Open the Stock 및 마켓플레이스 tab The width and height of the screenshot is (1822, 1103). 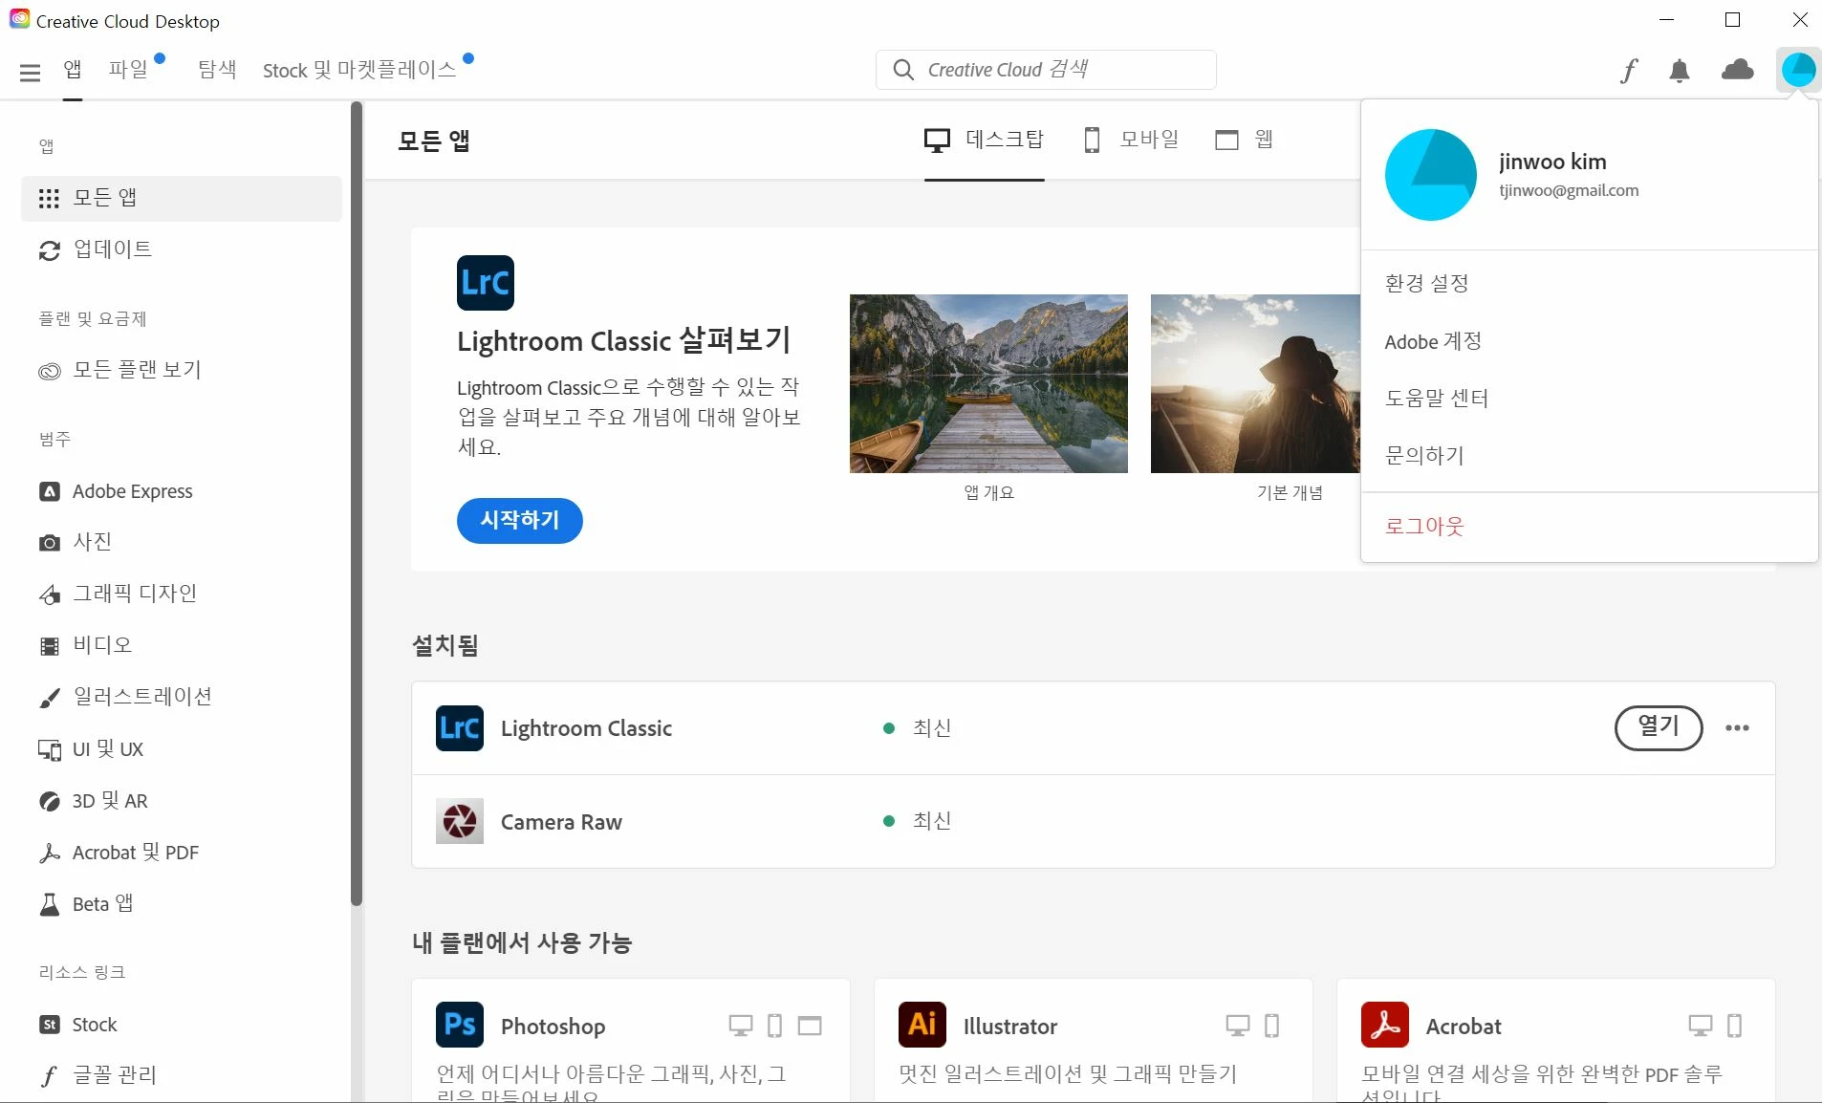pyautogui.click(x=359, y=70)
